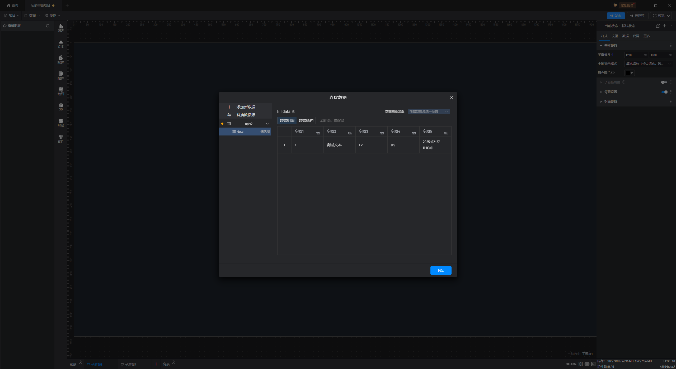Open the 数据刷新频率 dropdown

429,111
